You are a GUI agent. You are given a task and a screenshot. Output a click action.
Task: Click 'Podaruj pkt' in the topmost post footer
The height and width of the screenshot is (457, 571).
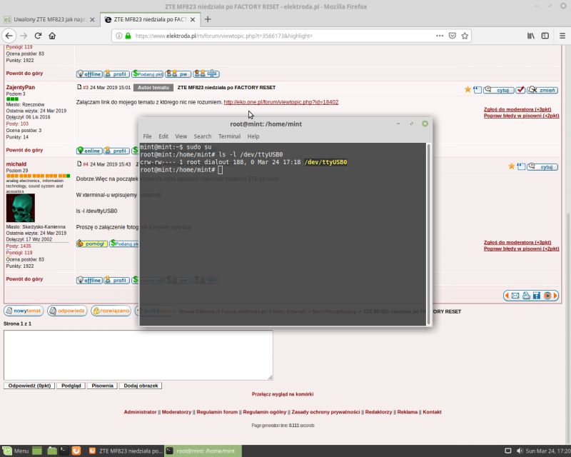click(147, 74)
